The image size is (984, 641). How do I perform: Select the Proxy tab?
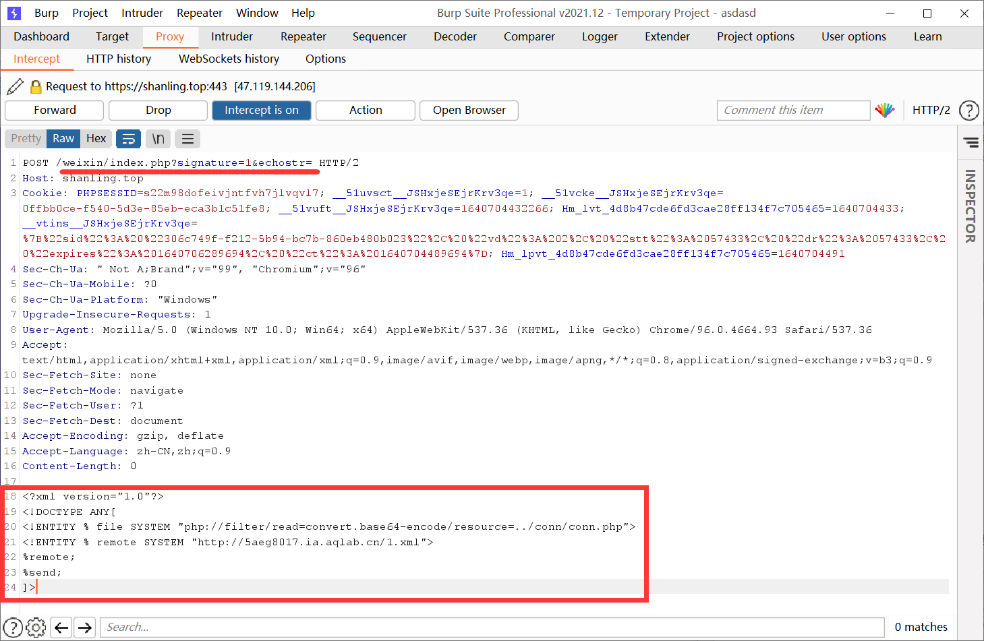(170, 36)
